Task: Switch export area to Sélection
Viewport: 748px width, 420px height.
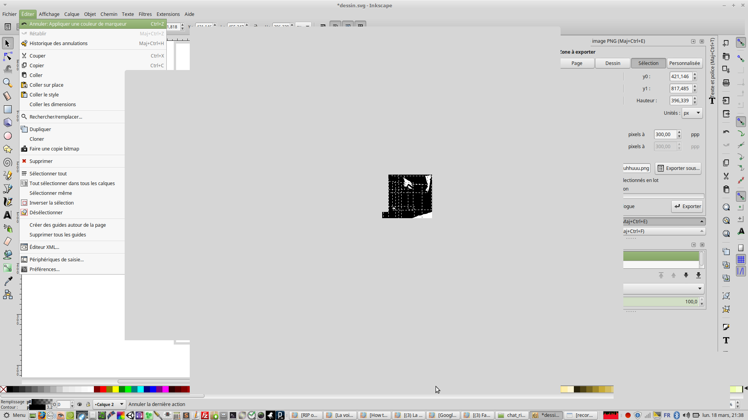Action: tap(648, 63)
